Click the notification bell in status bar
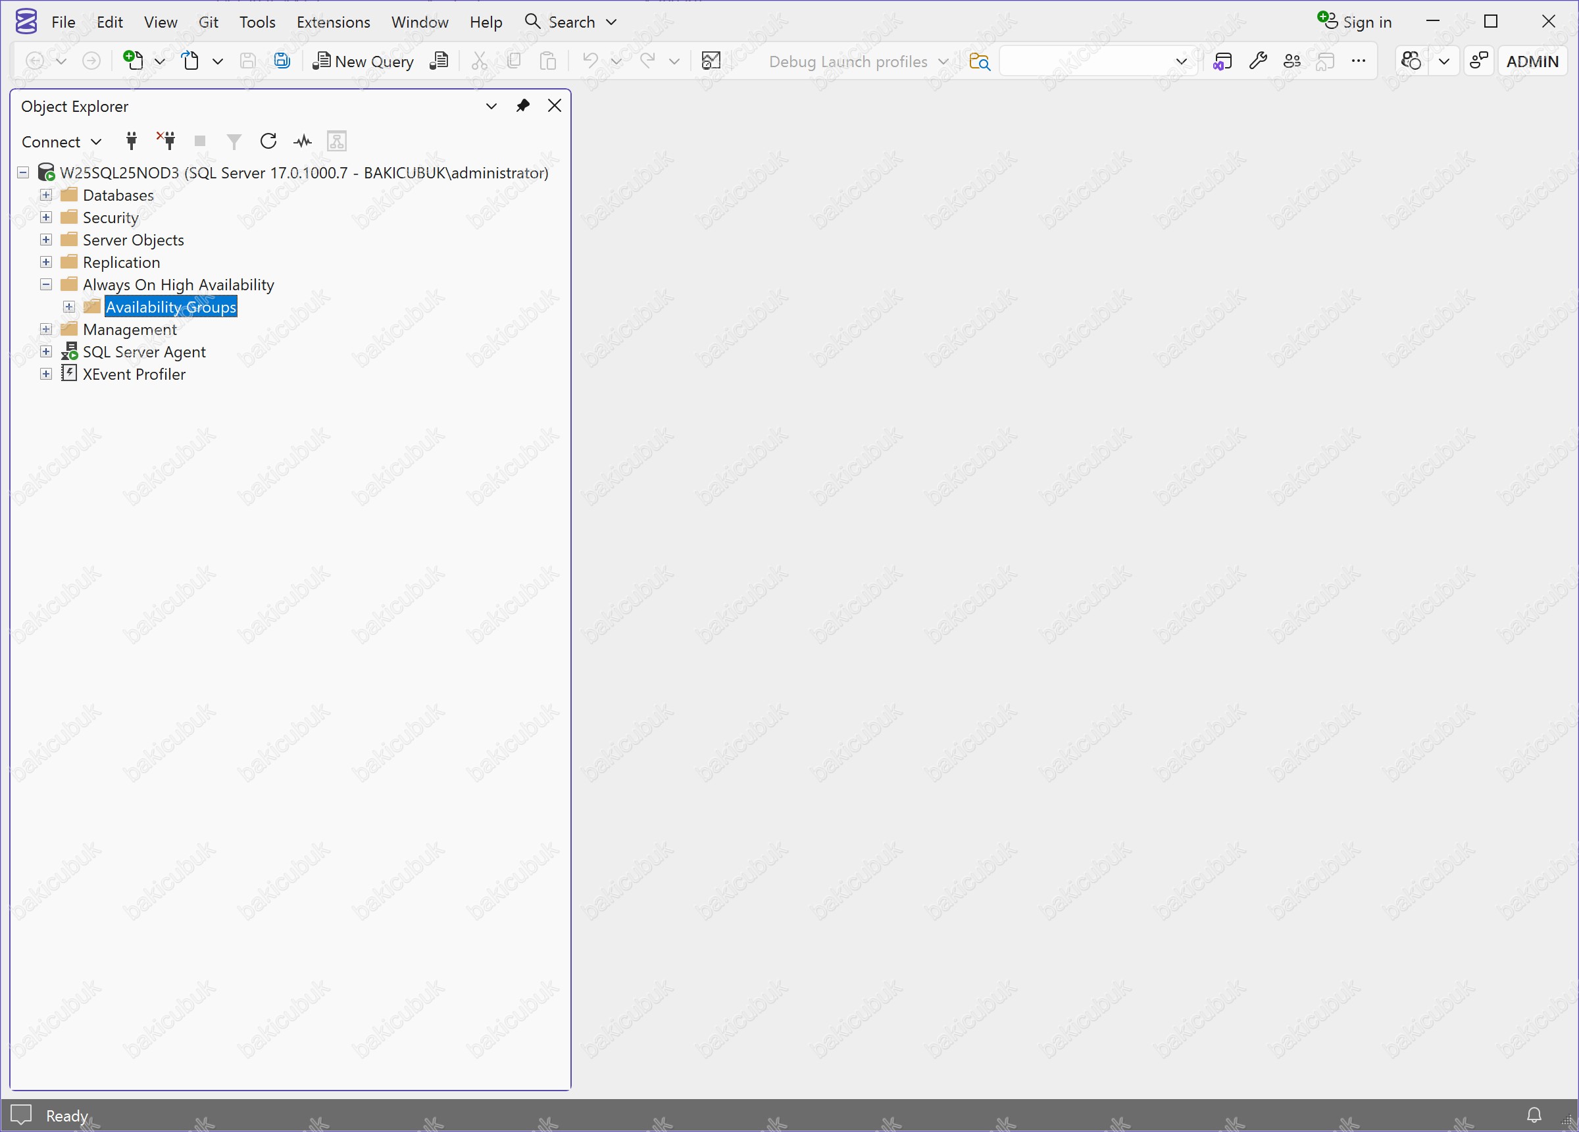 pyautogui.click(x=1534, y=1115)
